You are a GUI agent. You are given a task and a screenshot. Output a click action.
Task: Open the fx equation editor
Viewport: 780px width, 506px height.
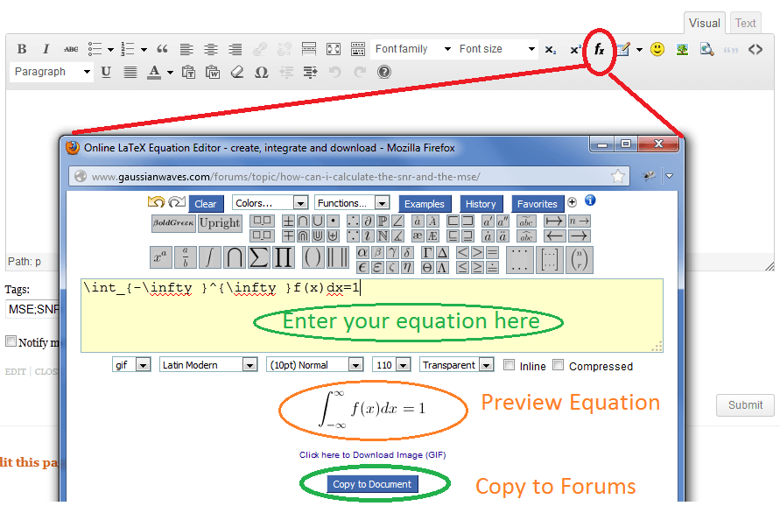pos(599,49)
